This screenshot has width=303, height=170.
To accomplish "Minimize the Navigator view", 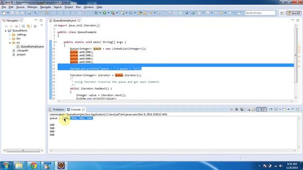I will coord(36,20).
